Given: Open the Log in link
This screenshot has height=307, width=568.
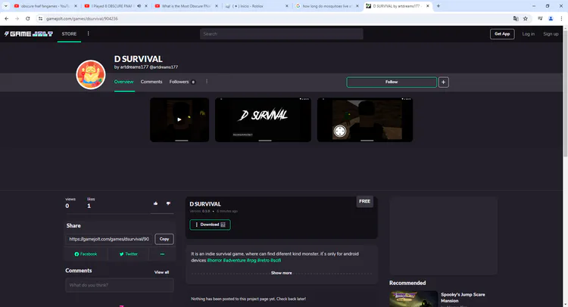Looking at the screenshot, I should 528,34.
